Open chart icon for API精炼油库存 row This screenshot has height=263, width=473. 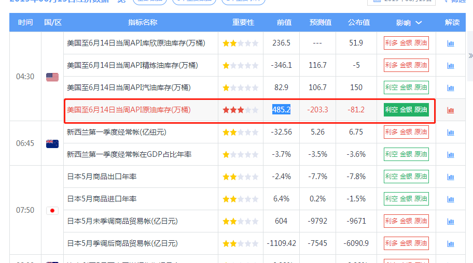pyautogui.click(x=450, y=66)
